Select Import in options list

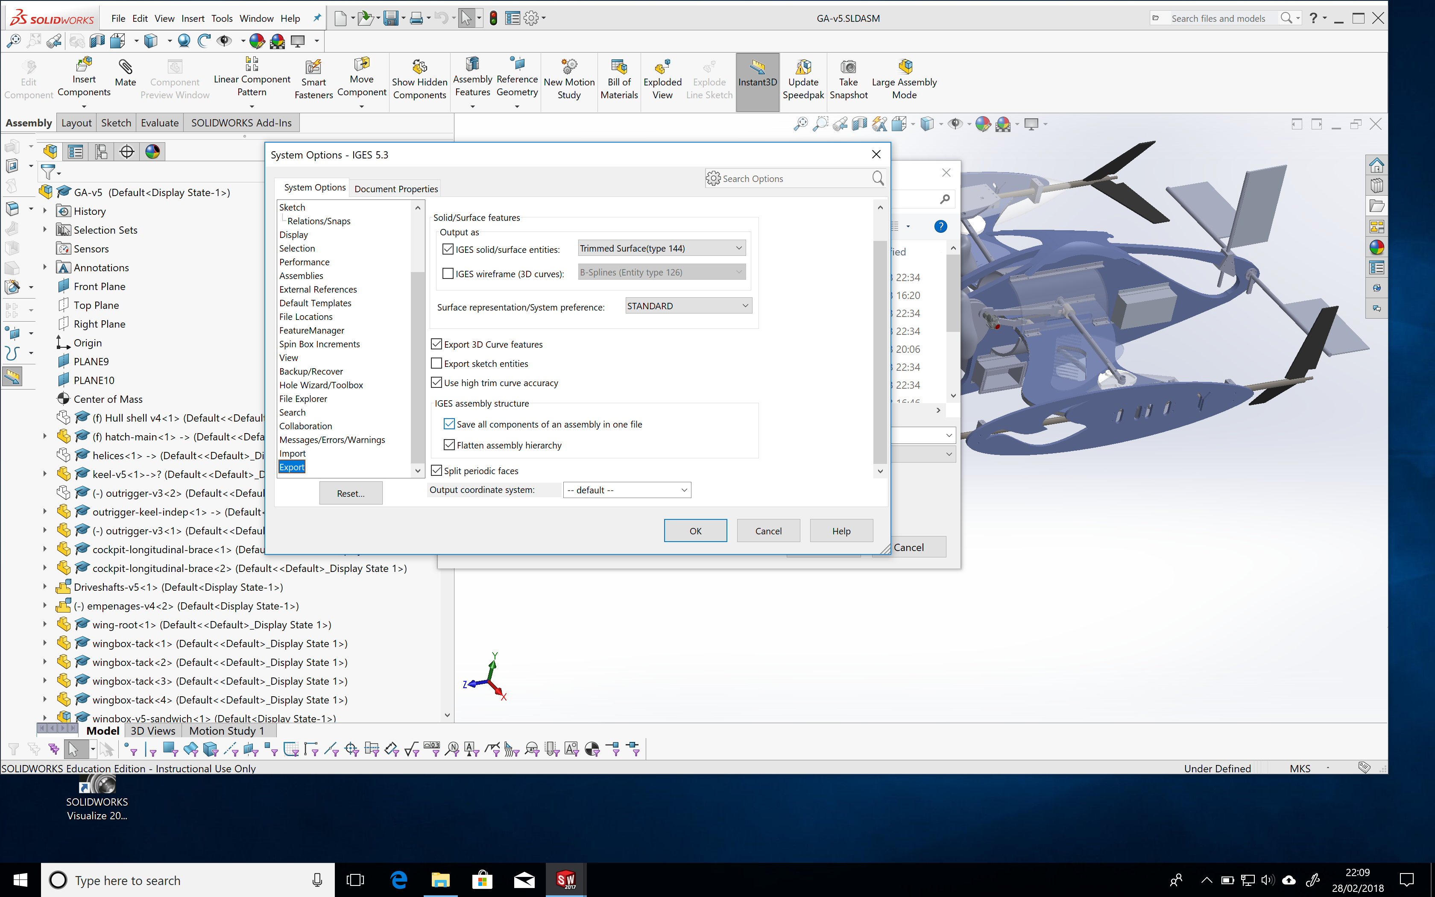coord(292,453)
